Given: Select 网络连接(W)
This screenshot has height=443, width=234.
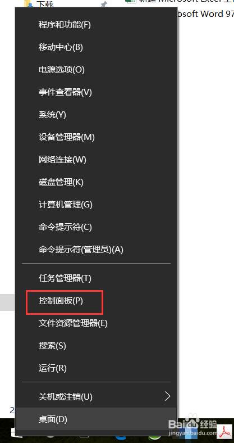Looking at the screenshot, I should (x=97, y=160).
